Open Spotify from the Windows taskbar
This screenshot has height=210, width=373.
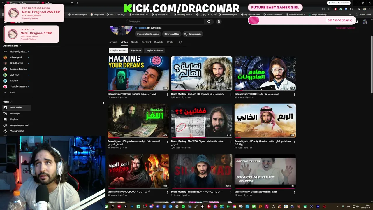[x=183, y=206]
